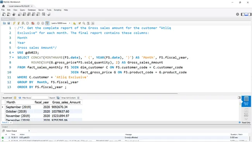The width and height of the screenshot is (252, 142).
Task: Create a new stored procedure icon
Action: tap(33, 14)
